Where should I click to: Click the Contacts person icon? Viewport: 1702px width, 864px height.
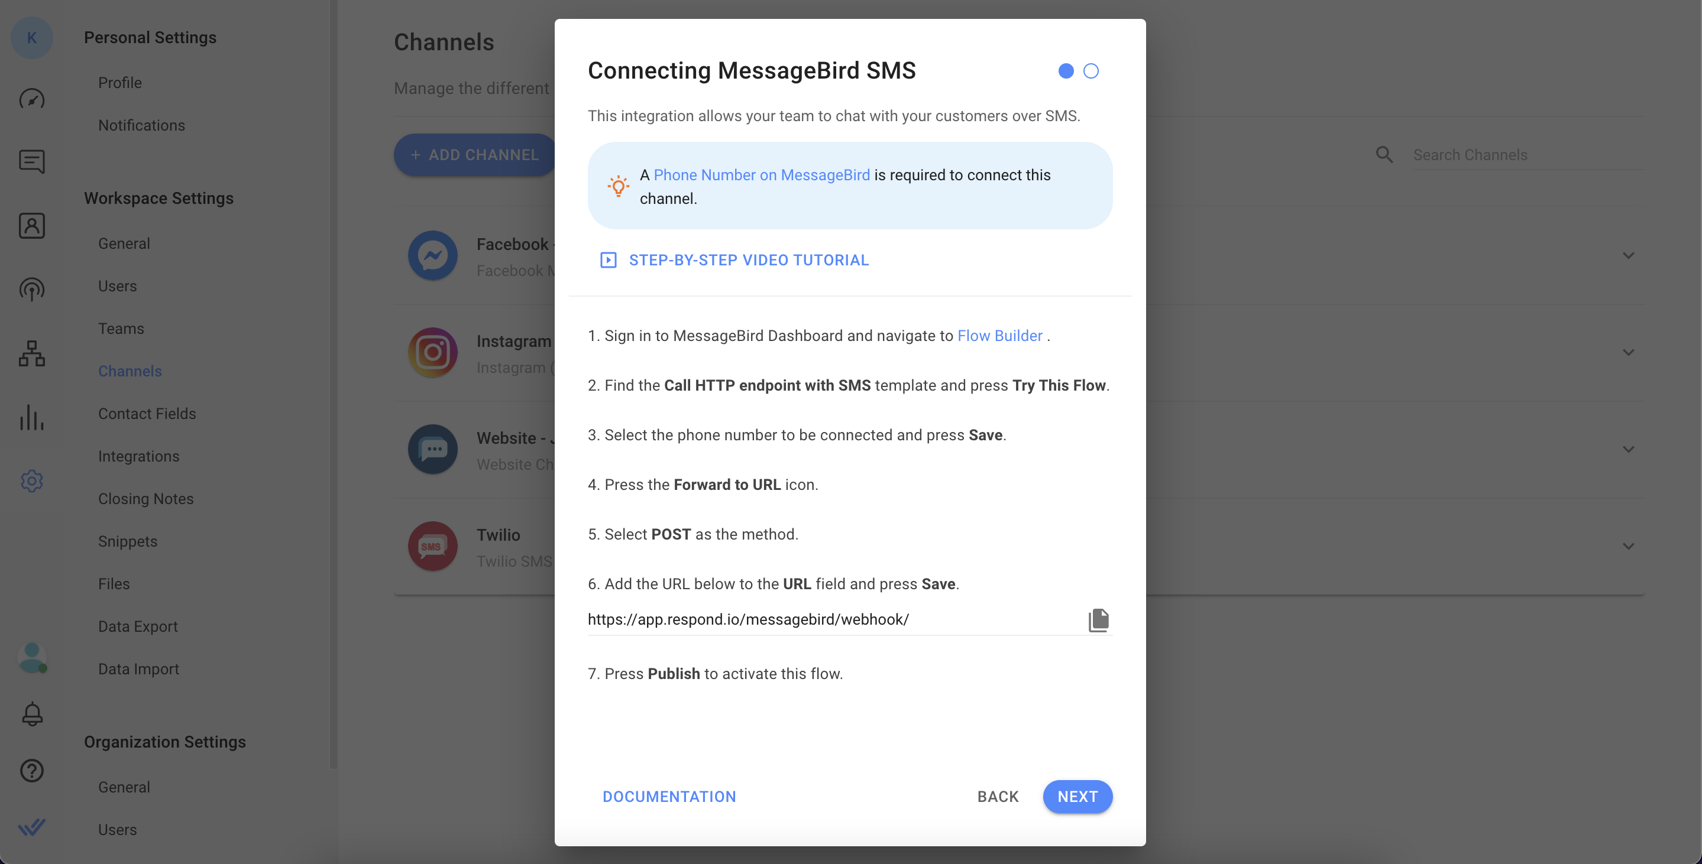(31, 225)
